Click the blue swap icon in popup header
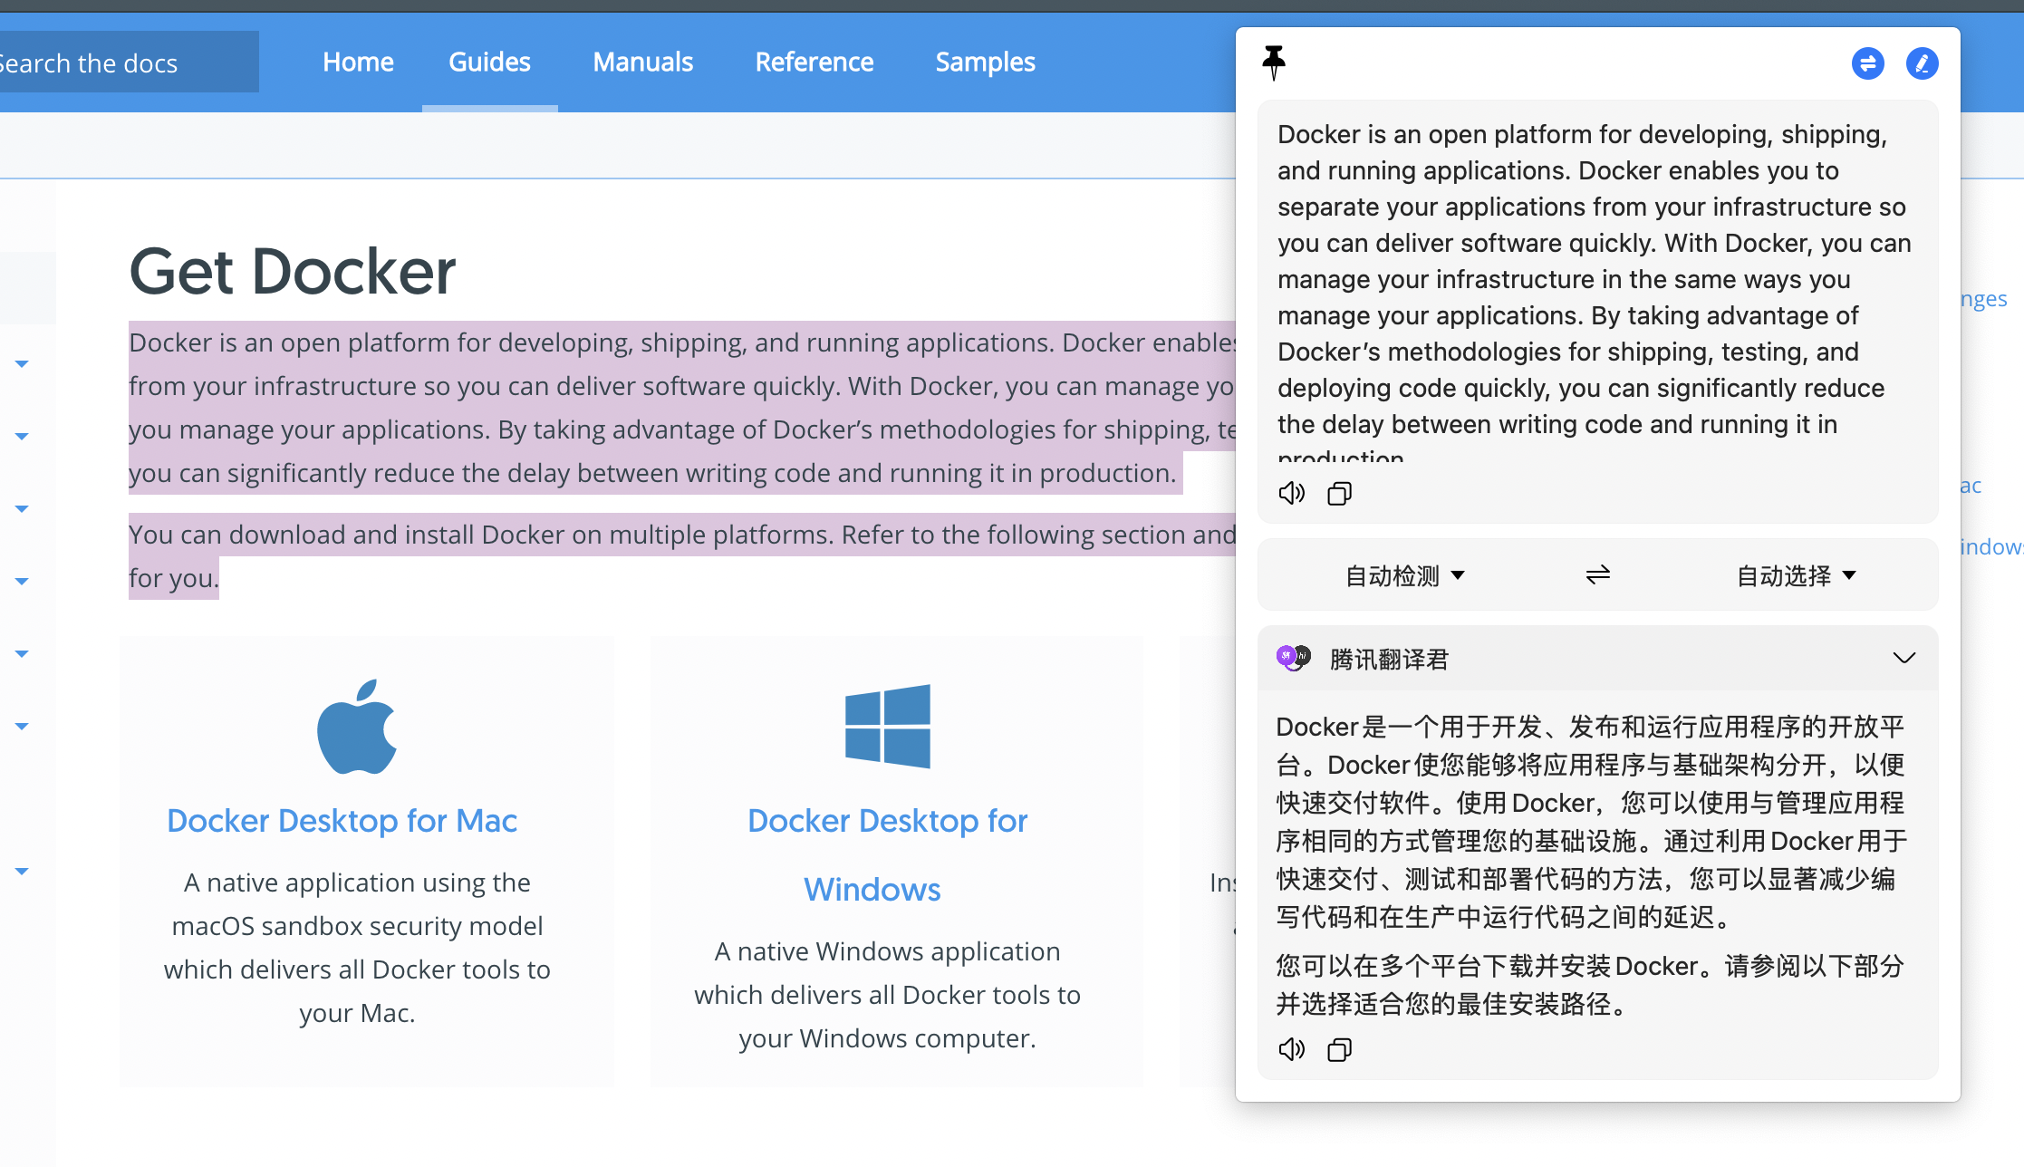 click(1867, 63)
